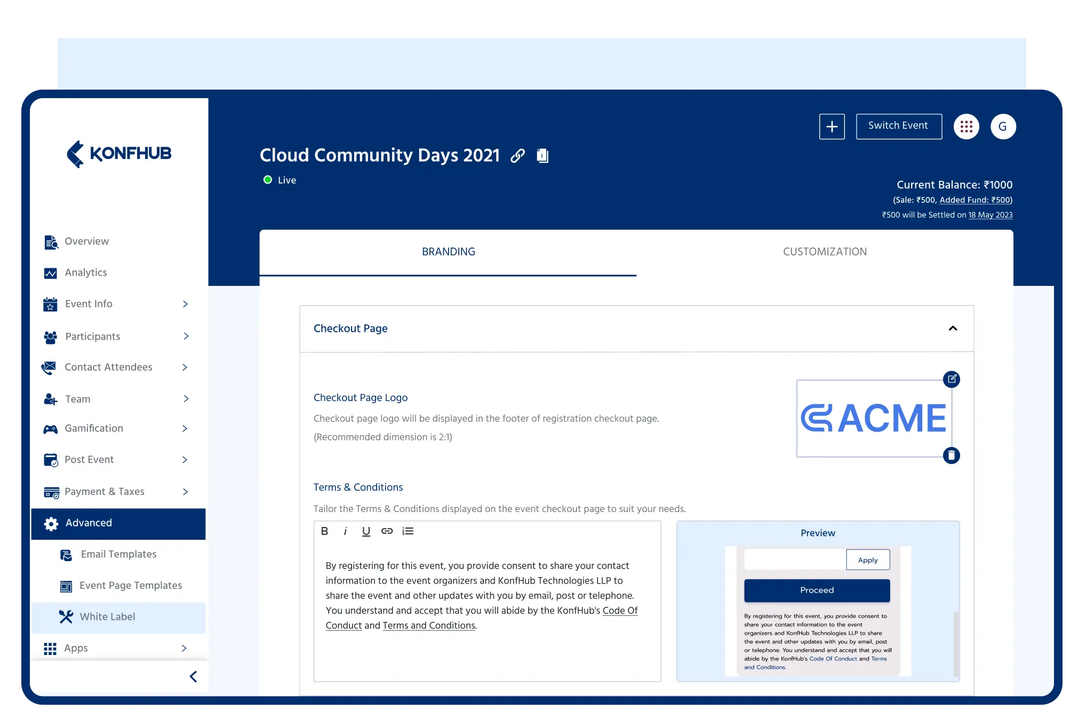
Task: Select the Branding tab
Action: [x=449, y=251]
